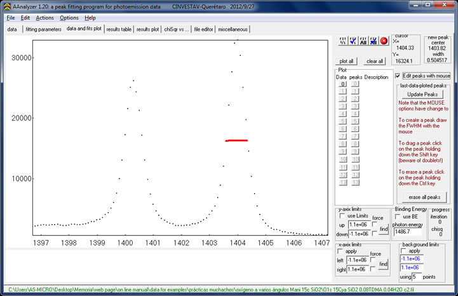Open the Actions menu
This screenshot has width=458, height=296.
tap(44, 18)
